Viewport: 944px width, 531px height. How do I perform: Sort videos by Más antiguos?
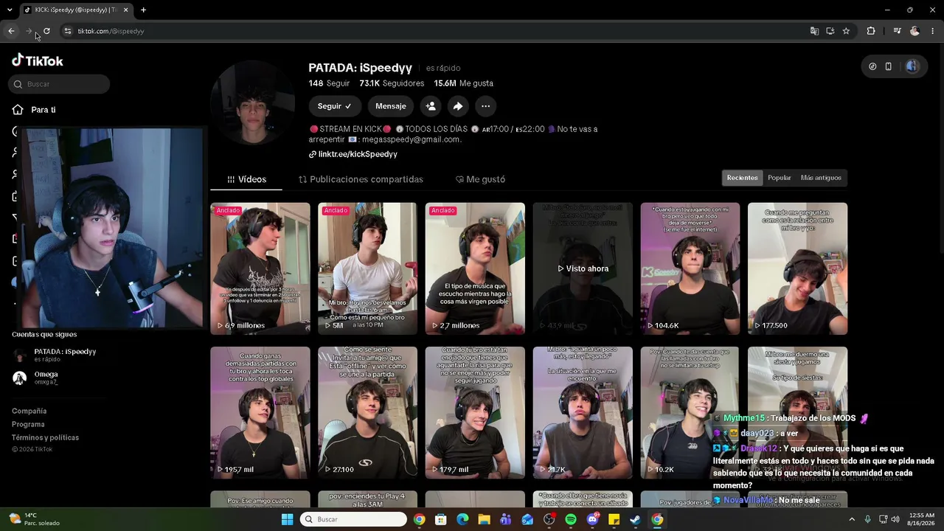821,178
